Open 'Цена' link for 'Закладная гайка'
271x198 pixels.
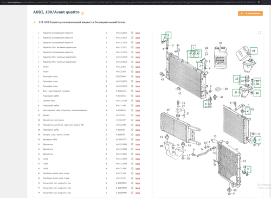pyautogui.click(x=138, y=139)
